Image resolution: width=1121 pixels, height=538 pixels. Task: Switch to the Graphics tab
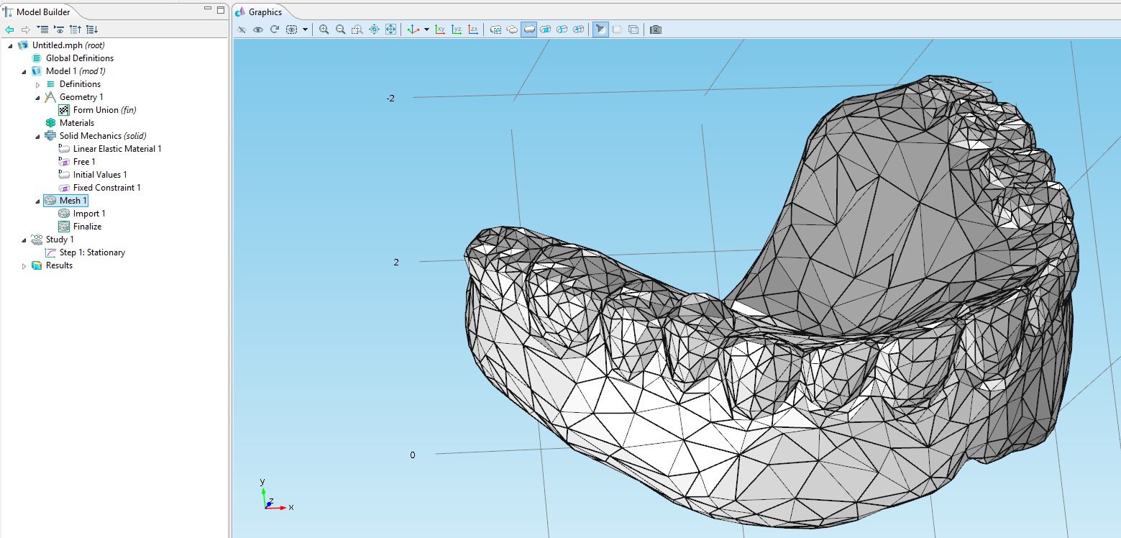(x=265, y=12)
